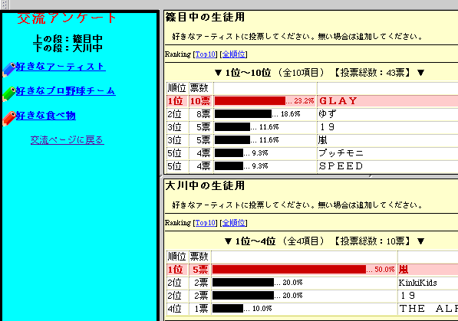Open the 好きな食べ物 survey link
The width and height of the screenshot is (458, 321).
point(46,116)
